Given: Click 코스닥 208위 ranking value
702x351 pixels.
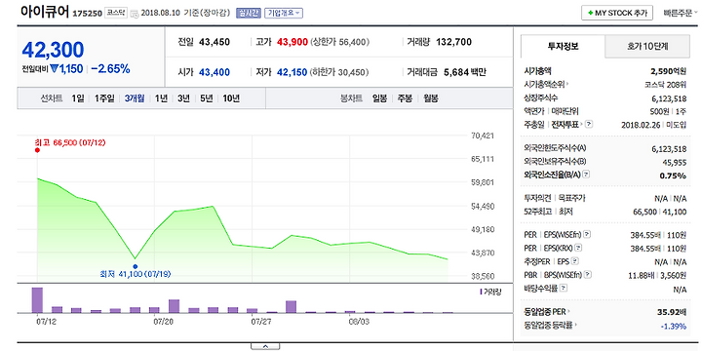Looking at the screenshot, I should tap(665, 84).
